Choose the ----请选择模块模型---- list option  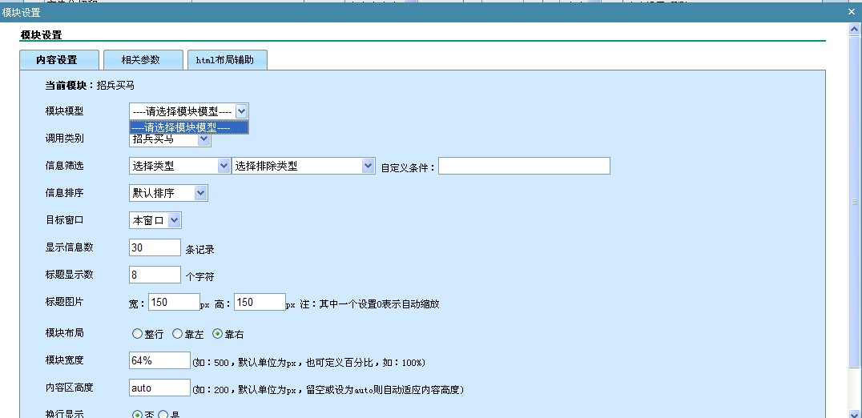188,127
